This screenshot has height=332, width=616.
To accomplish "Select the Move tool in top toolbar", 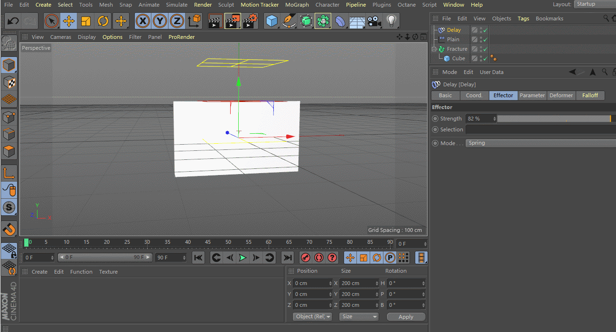I will 68,21.
